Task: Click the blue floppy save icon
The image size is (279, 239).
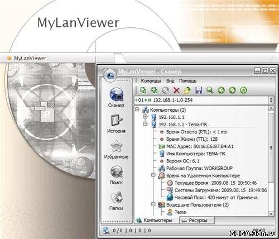Action: (x=199, y=90)
